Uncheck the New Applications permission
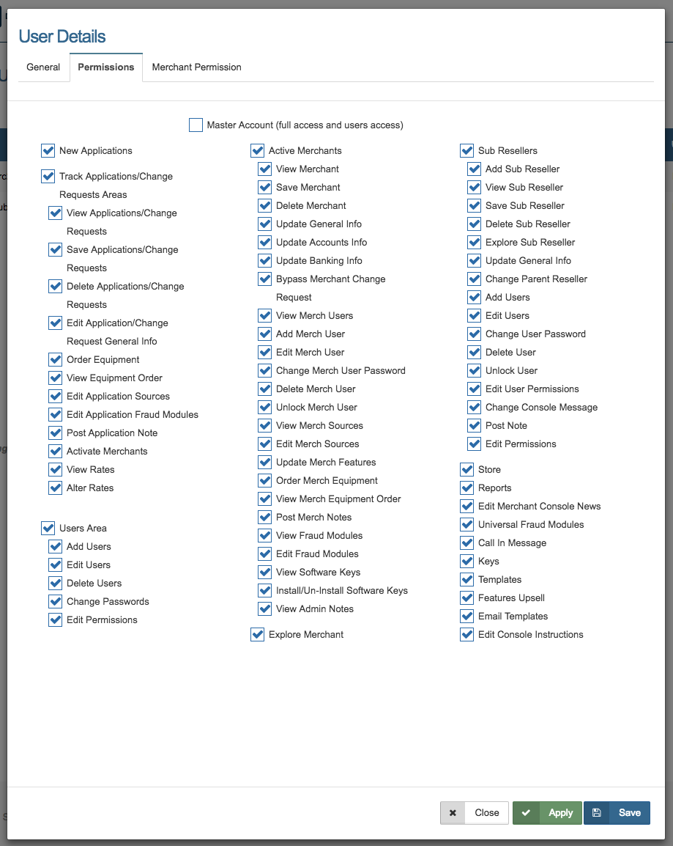The width and height of the screenshot is (673, 846). (x=48, y=151)
